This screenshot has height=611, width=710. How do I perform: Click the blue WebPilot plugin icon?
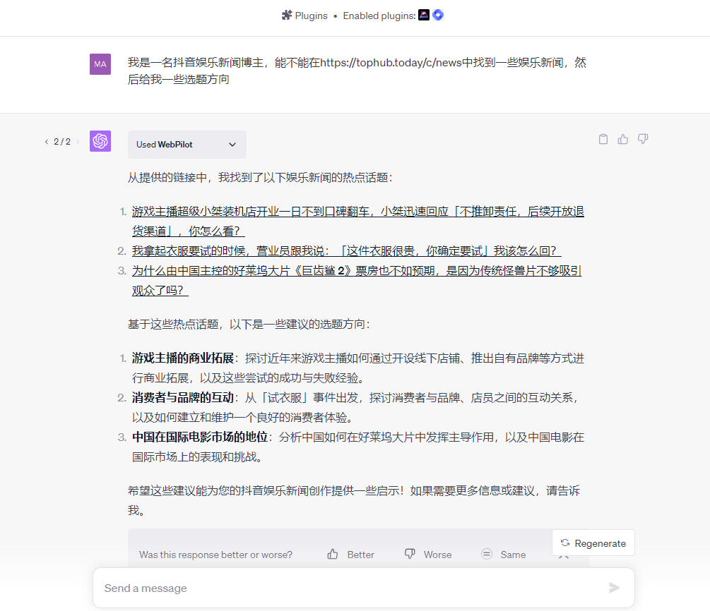point(438,15)
